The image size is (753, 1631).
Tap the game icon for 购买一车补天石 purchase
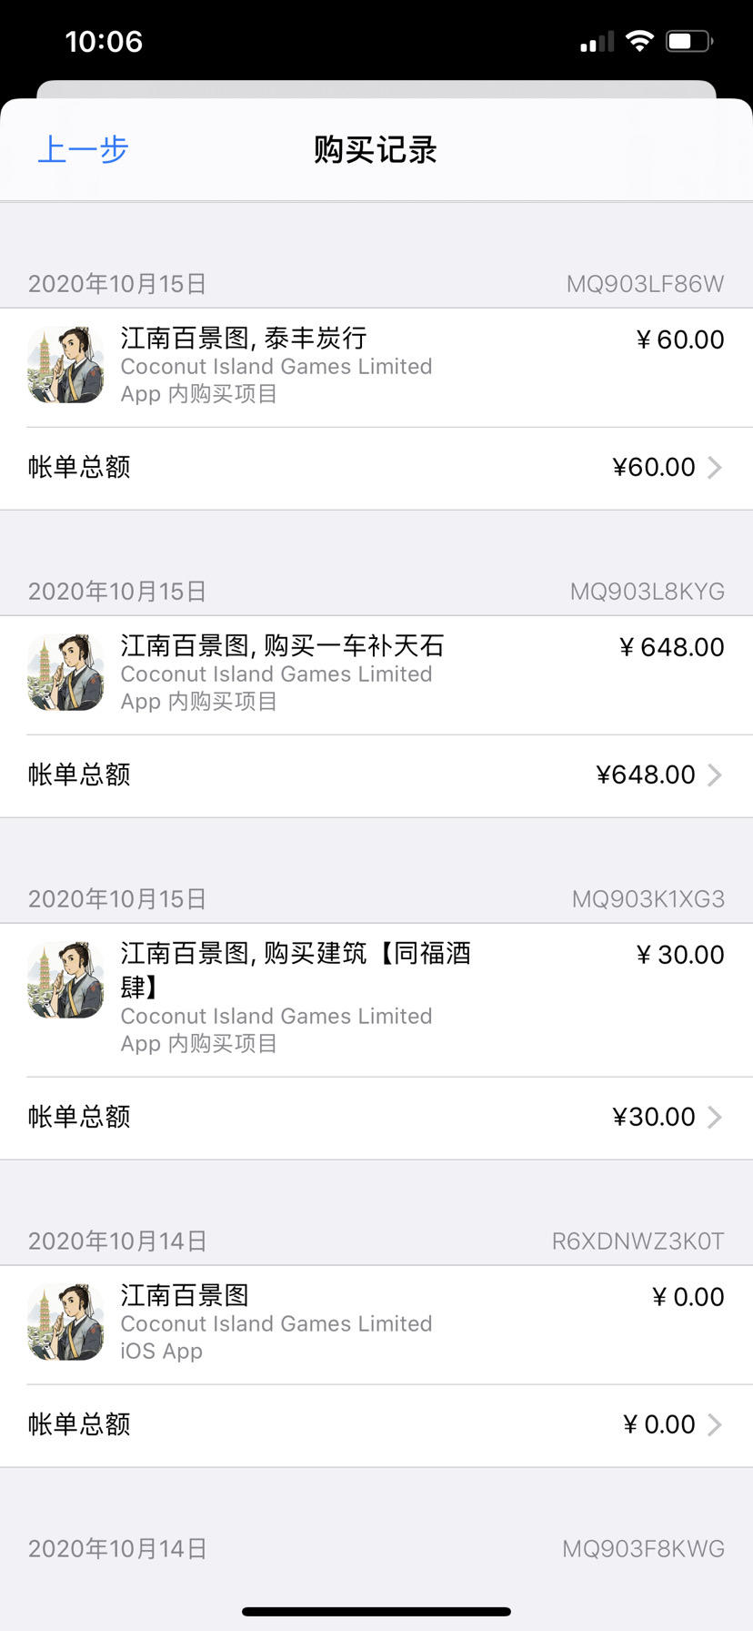tap(65, 673)
